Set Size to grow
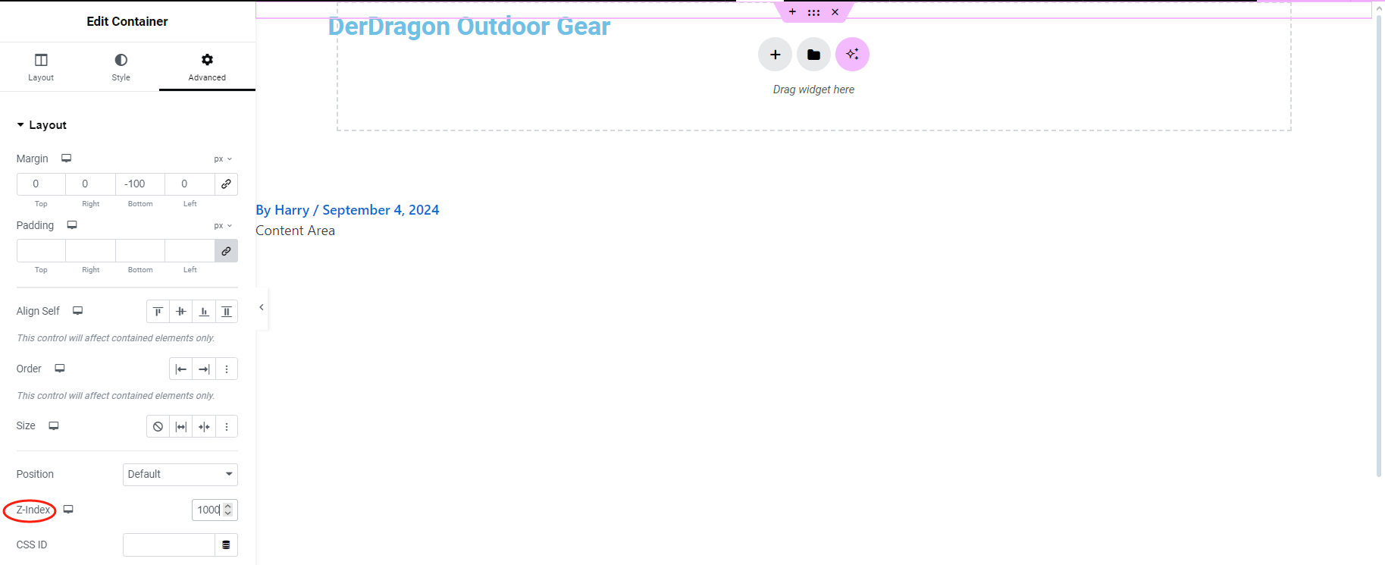The image size is (1385, 565). 180,427
